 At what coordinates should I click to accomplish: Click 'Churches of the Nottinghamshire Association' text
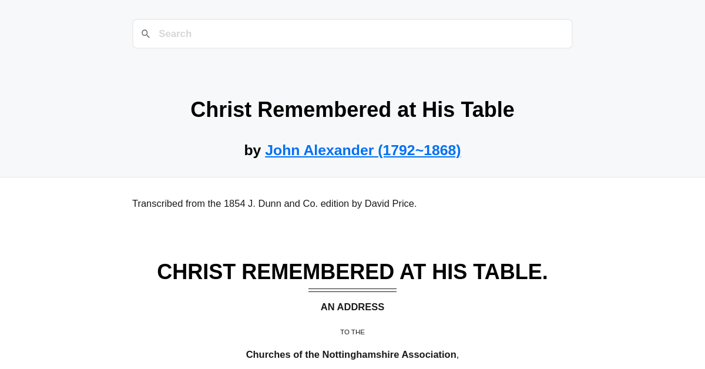tap(351, 354)
